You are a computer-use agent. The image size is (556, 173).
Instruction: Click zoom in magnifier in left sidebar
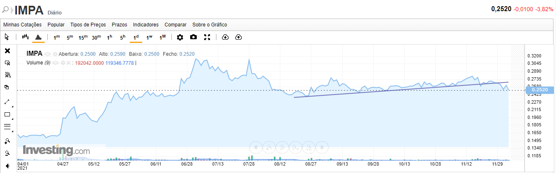tap(7, 140)
